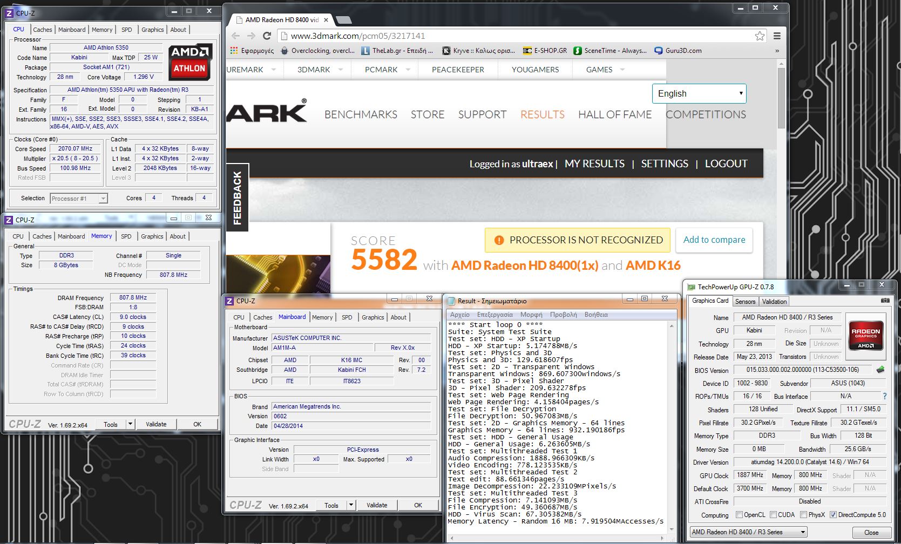The width and height of the screenshot is (901, 544).
Task: Switch to SPD tab in CPU-Z Memory window
Action: click(x=126, y=236)
